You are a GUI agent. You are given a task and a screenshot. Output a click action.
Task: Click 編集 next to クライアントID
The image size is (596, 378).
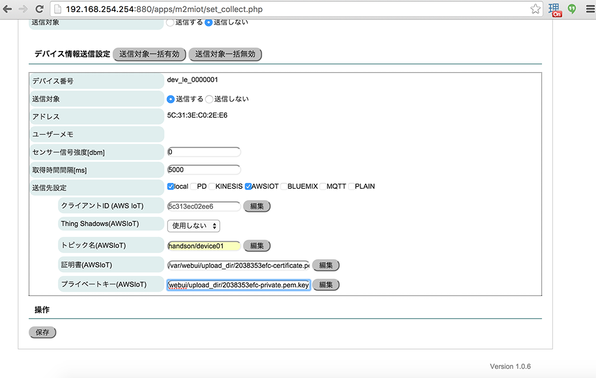tap(257, 206)
